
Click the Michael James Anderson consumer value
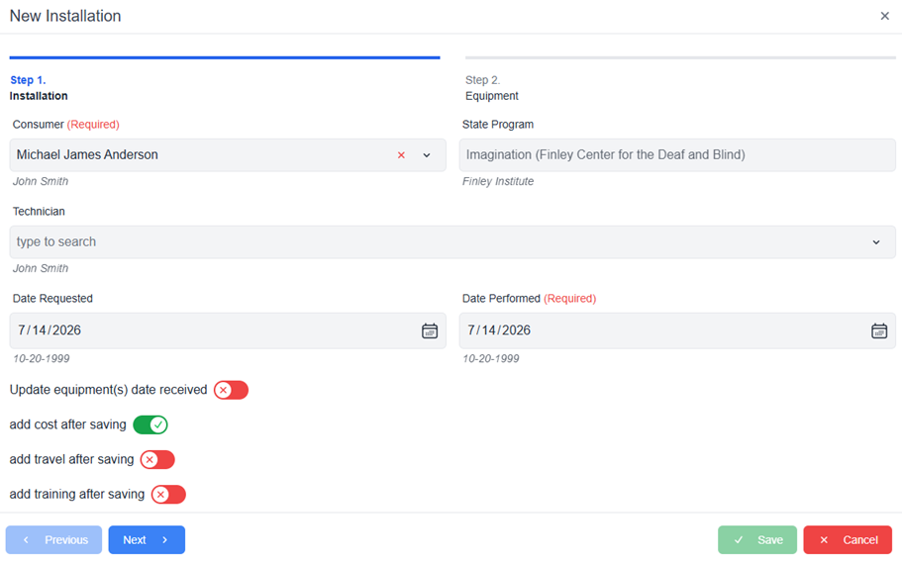pos(87,154)
